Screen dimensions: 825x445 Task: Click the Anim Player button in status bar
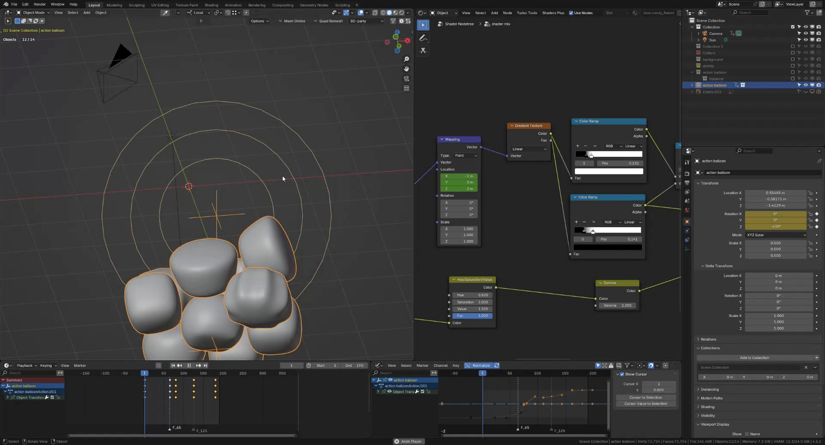408,442
